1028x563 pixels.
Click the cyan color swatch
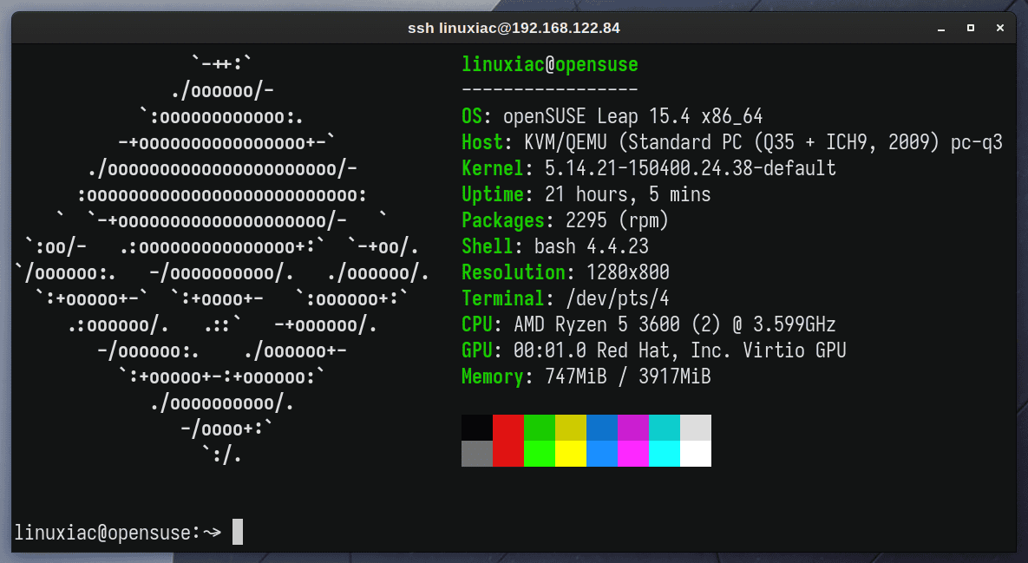(x=665, y=454)
